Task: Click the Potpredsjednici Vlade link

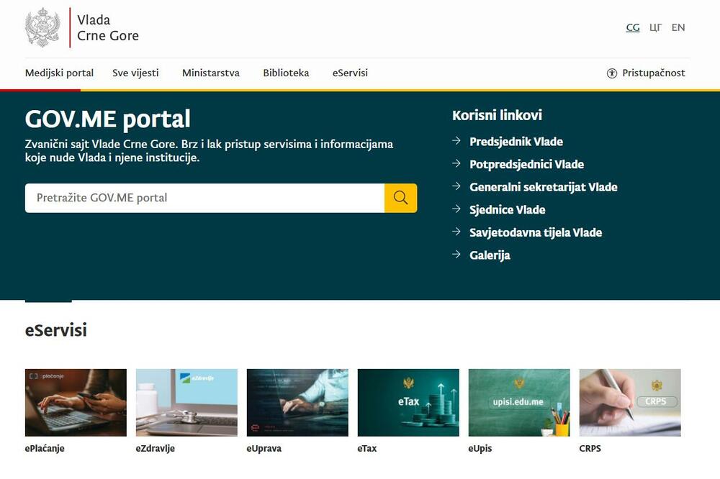Action: point(526,164)
